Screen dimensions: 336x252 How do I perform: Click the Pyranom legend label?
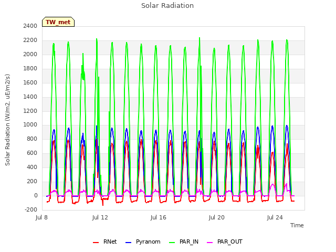(x=148, y=241)
